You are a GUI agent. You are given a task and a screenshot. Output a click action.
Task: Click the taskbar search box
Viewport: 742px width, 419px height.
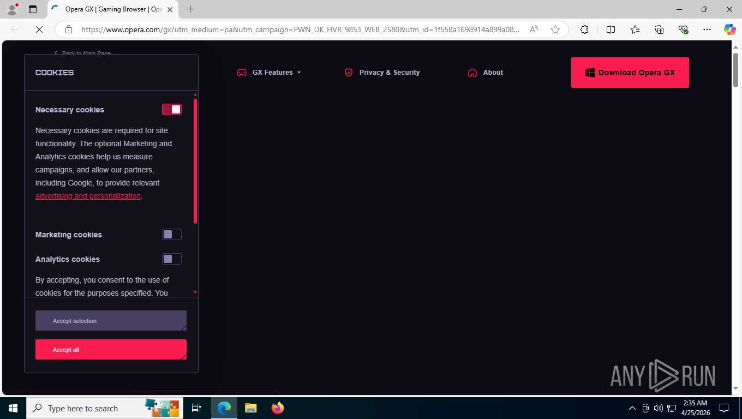click(104, 408)
